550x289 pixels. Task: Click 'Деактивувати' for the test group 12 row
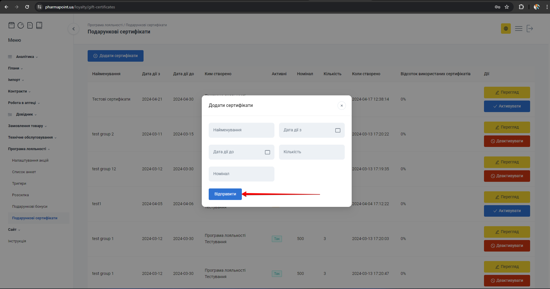[x=507, y=176]
